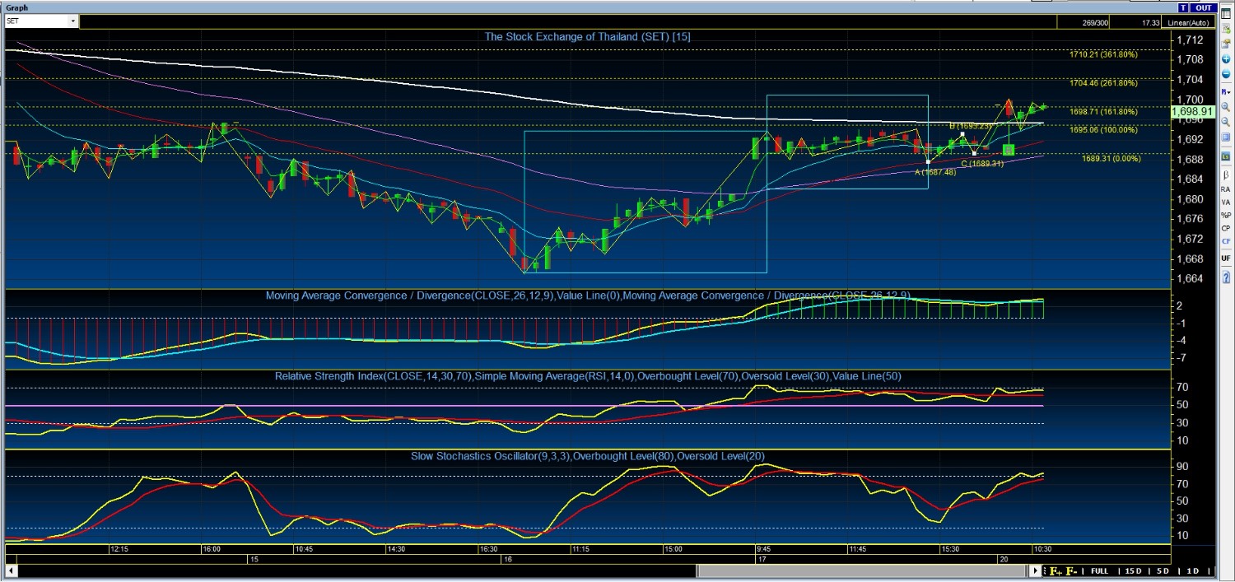
Task: Click the zoom in magnifier icon
Action: point(1226,106)
